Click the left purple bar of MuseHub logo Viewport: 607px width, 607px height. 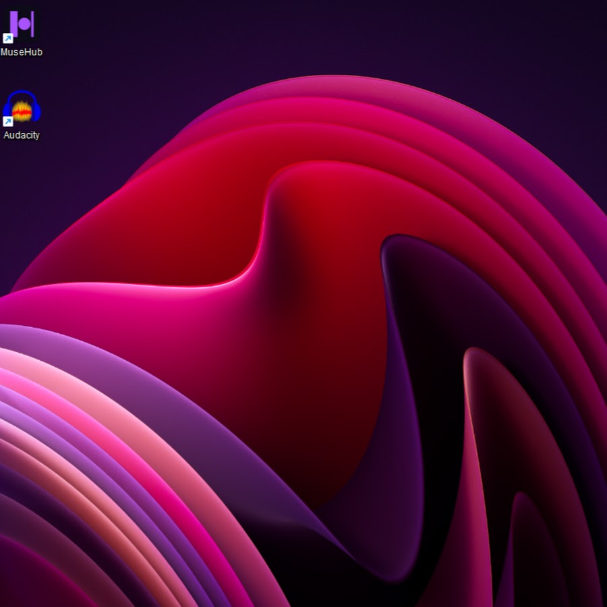tap(13, 24)
